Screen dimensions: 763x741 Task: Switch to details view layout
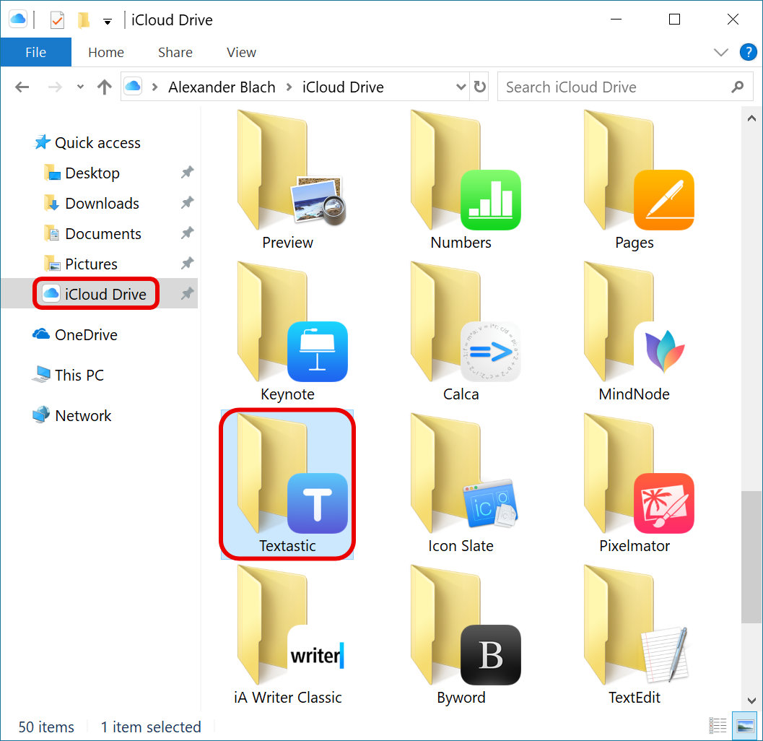(x=718, y=725)
